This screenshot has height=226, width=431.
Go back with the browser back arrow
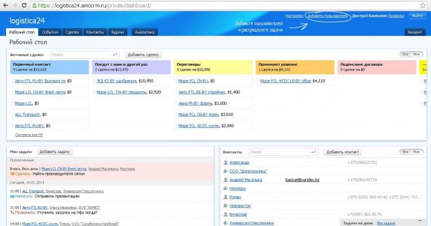[x=5, y=5]
